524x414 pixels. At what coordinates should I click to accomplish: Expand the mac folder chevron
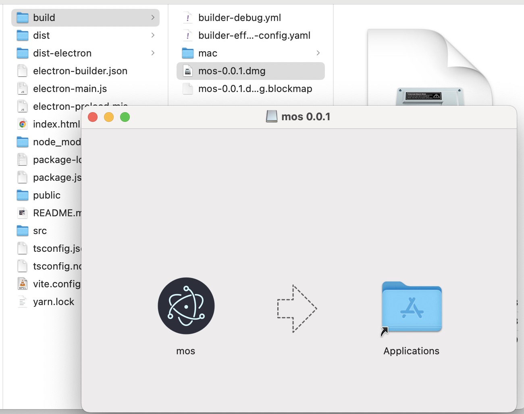[x=318, y=53]
